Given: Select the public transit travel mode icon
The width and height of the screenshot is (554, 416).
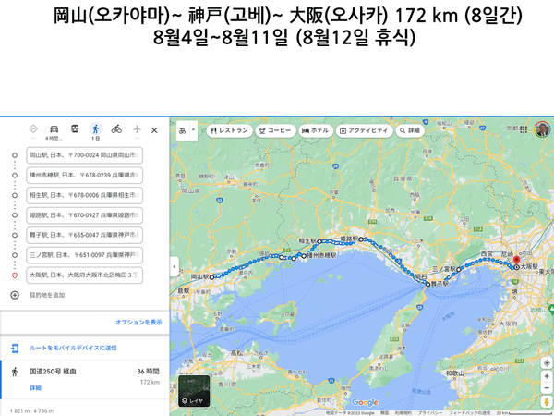Looking at the screenshot, I should (74, 129).
